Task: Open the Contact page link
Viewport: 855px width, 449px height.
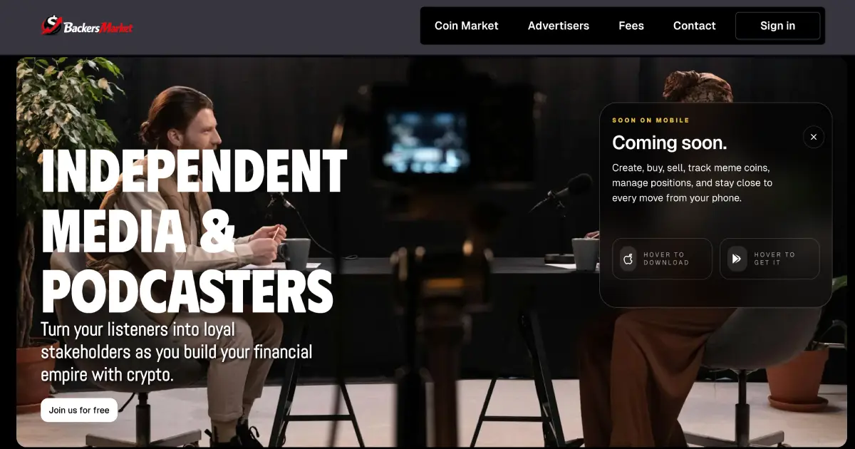Action: click(695, 26)
